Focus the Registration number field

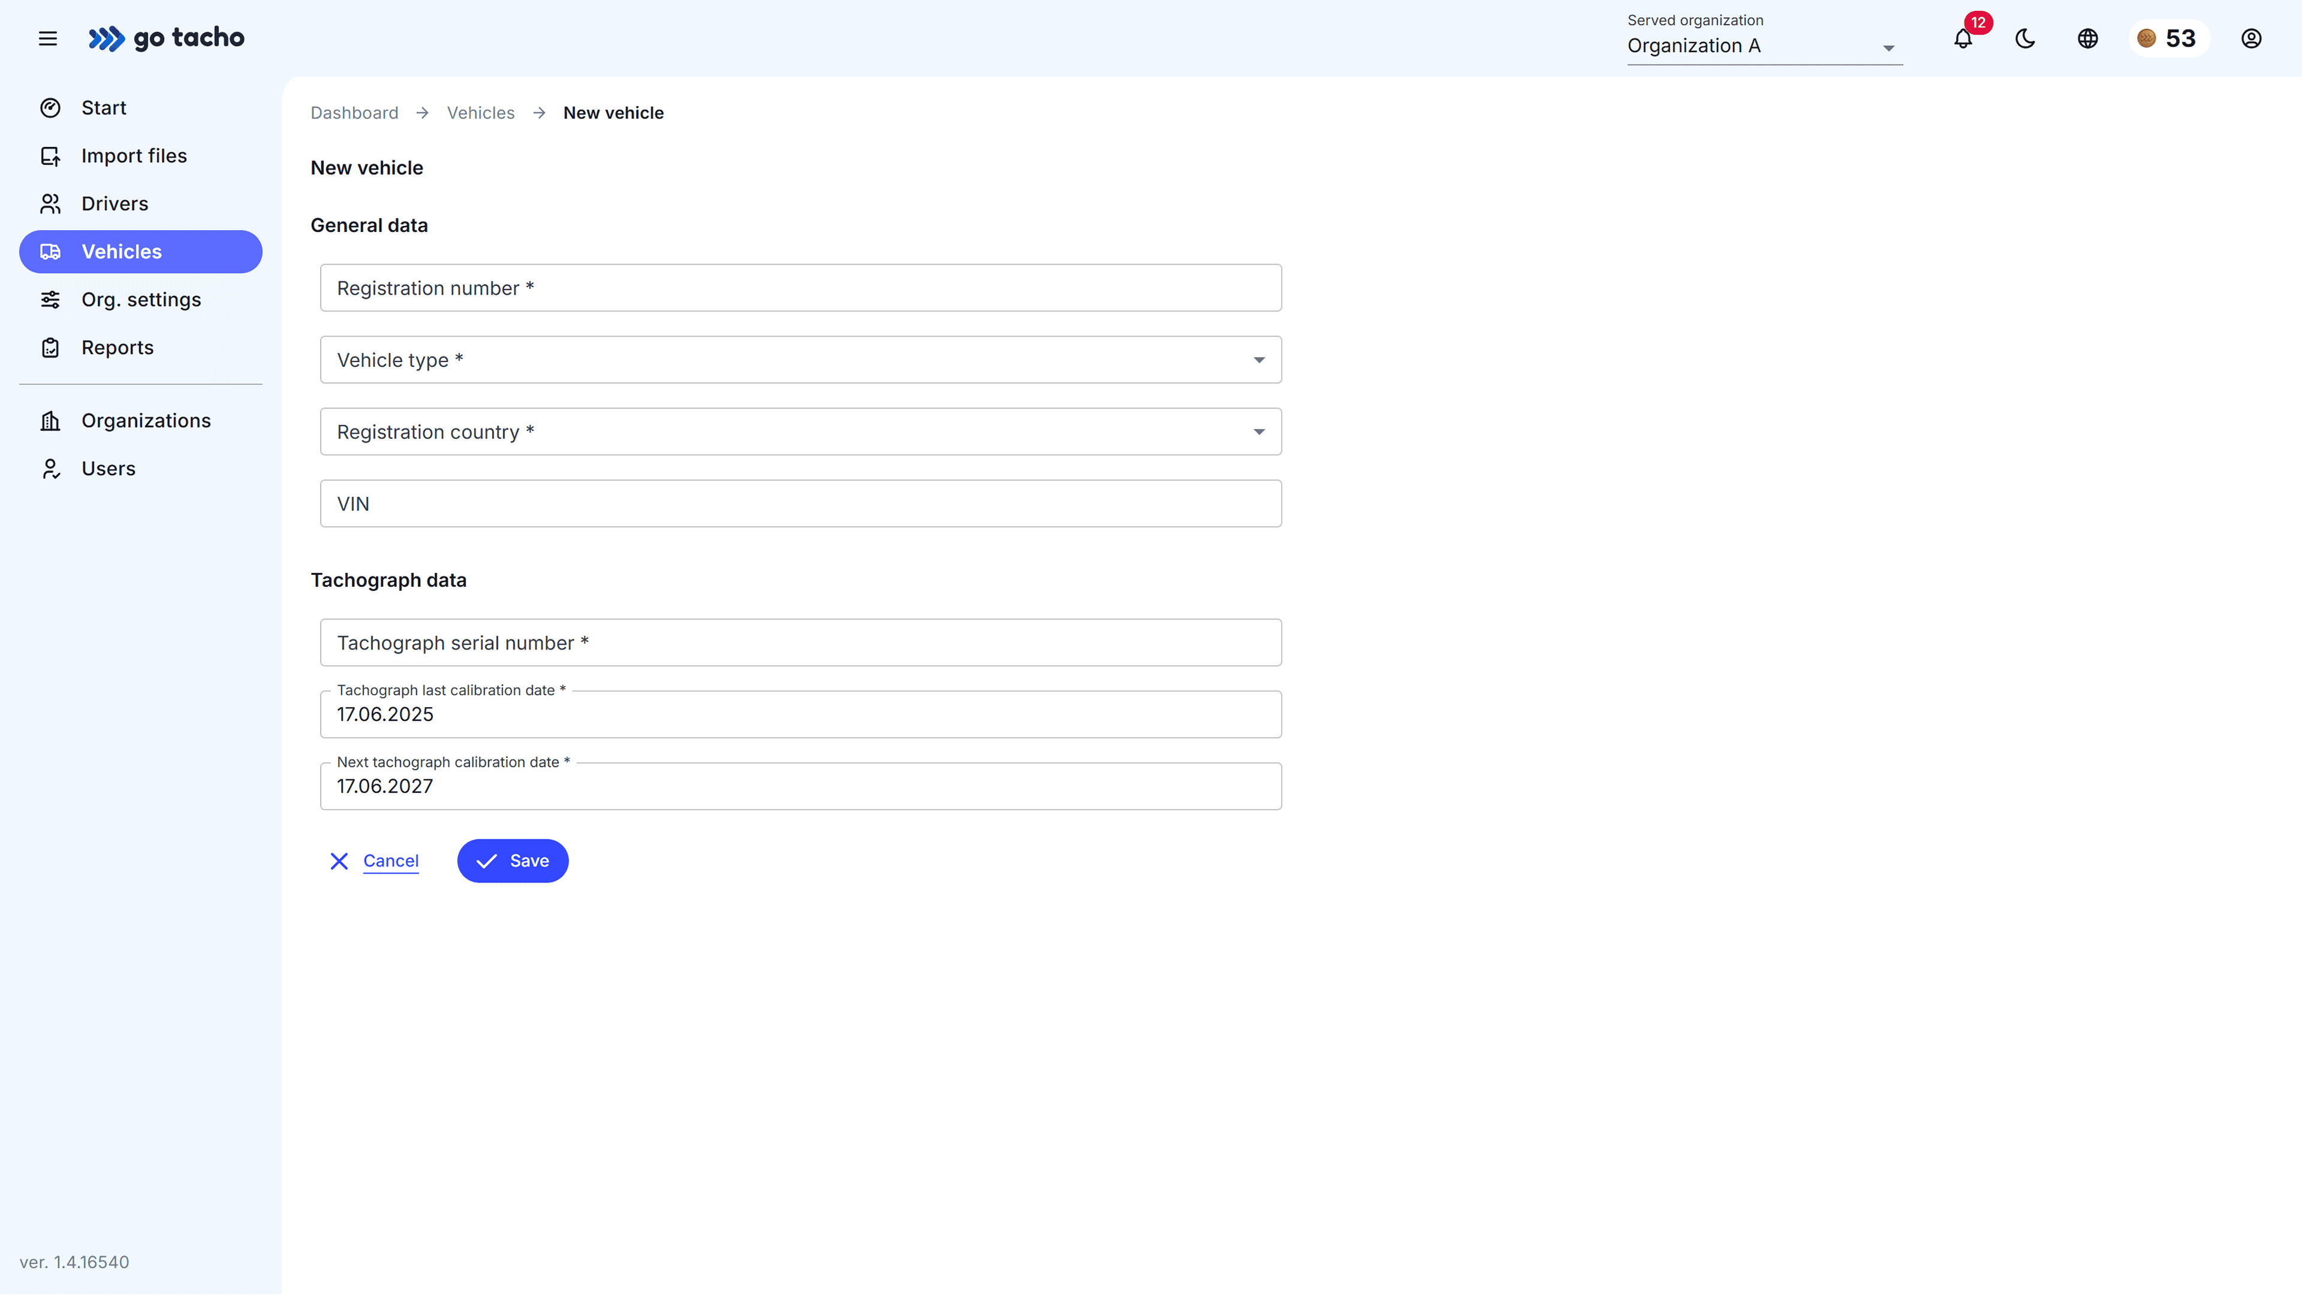click(800, 288)
